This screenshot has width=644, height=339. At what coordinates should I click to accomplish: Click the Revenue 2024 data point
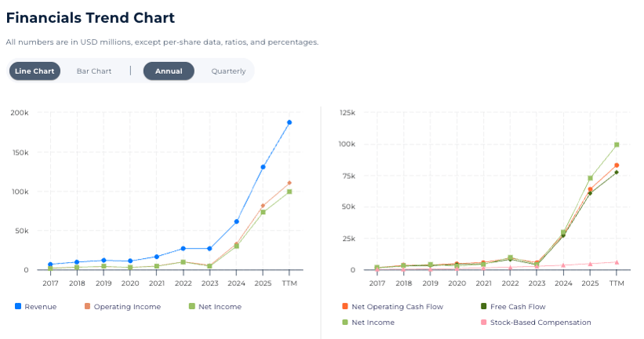click(x=236, y=221)
